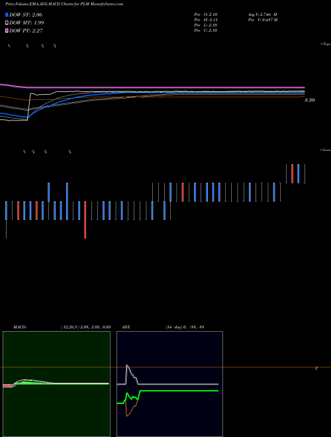The width and height of the screenshot is (331, 437).
Task: Click the 'Pre V: 0.487 M' volume text
Action: (262, 20)
